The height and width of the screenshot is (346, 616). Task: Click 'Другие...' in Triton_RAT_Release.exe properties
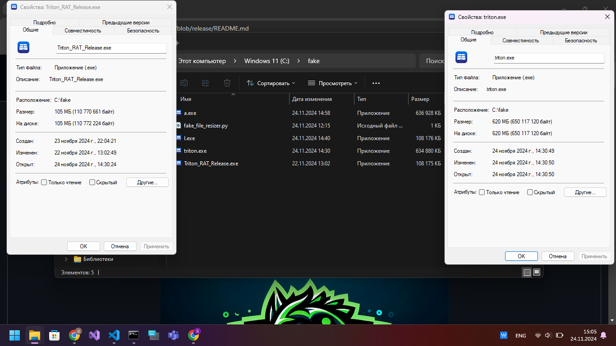click(147, 182)
